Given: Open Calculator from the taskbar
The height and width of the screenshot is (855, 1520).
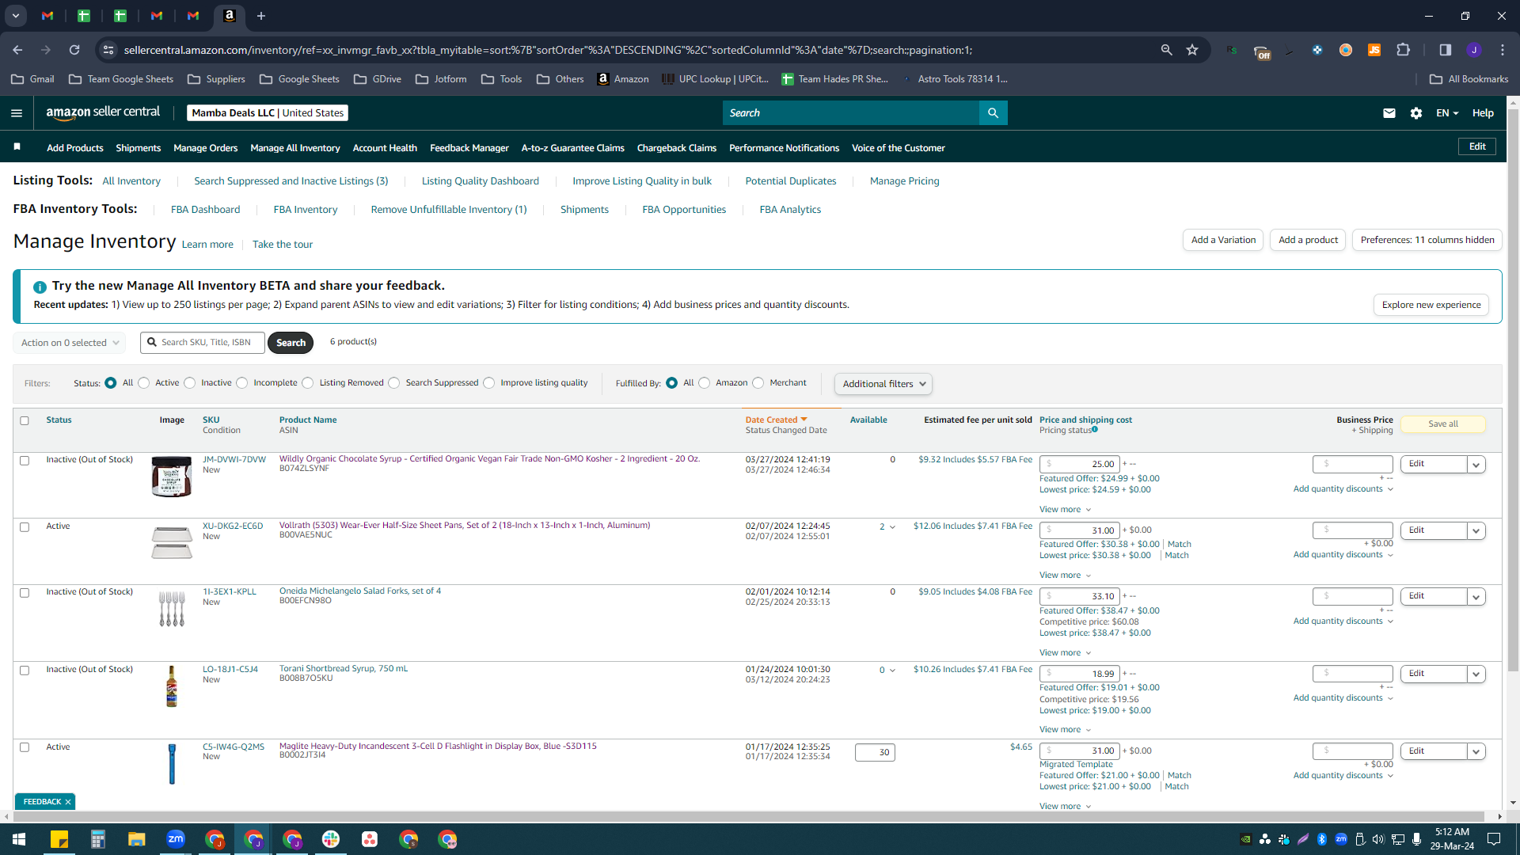Looking at the screenshot, I should [x=98, y=838].
